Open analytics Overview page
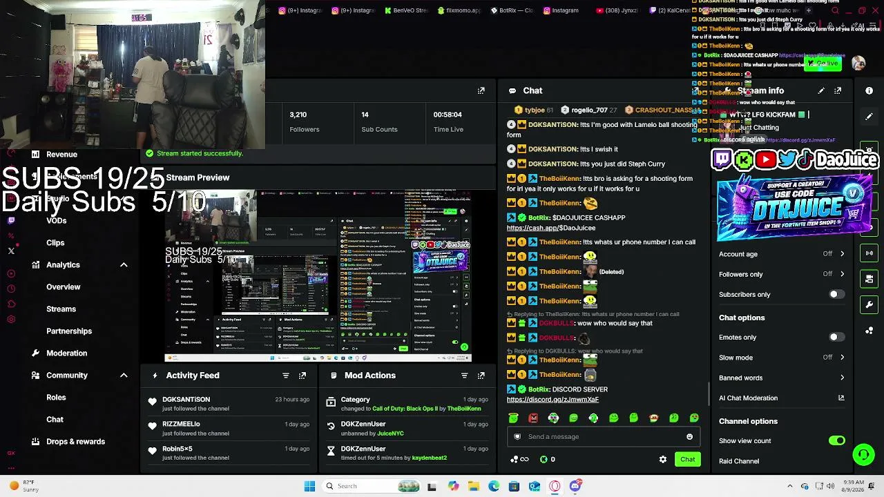The height and width of the screenshot is (497, 884). tap(64, 287)
